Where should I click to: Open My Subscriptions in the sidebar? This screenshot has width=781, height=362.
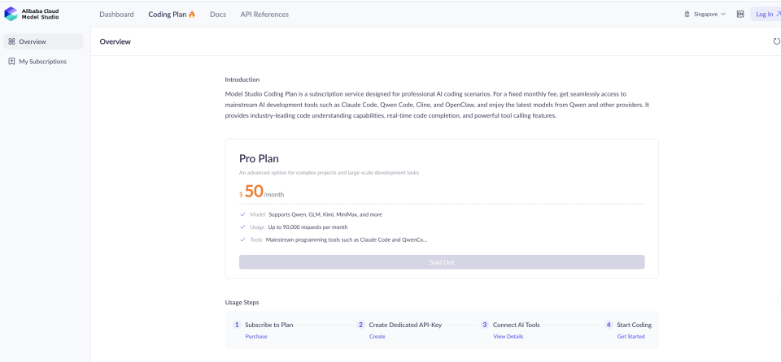tap(43, 62)
